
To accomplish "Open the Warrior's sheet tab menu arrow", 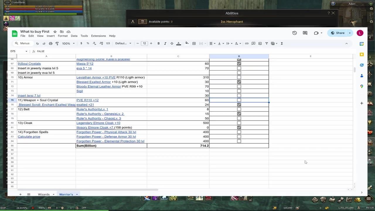I will (77, 194).
